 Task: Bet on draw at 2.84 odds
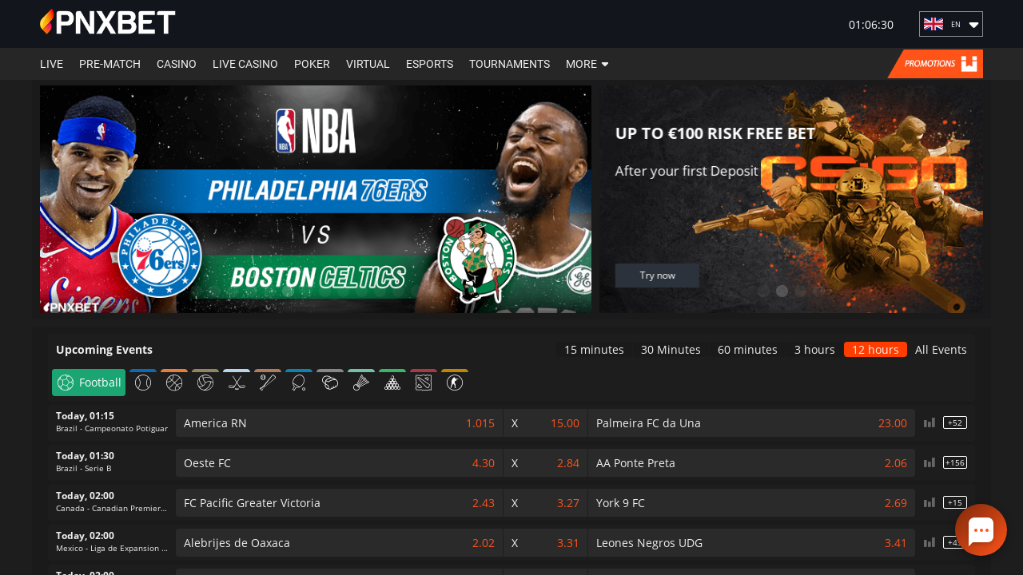click(x=545, y=462)
